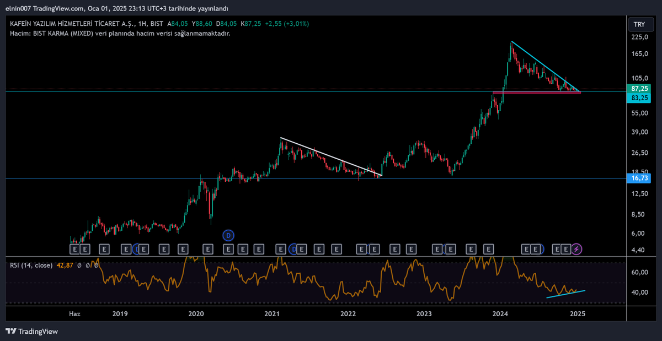Click the Hacim volume notice text
This screenshot has width=662, height=341.
[120, 33]
